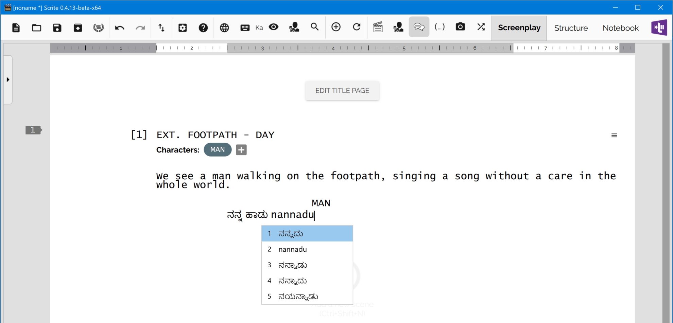The height and width of the screenshot is (323, 673).
Task: Toggle the dialogue speech-bubble mode
Action: coord(419,28)
